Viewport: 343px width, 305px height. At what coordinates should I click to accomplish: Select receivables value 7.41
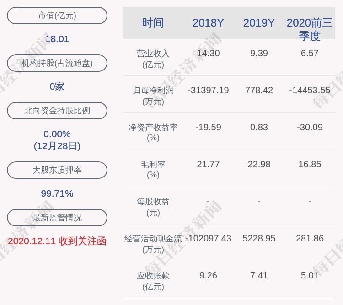(x=259, y=275)
